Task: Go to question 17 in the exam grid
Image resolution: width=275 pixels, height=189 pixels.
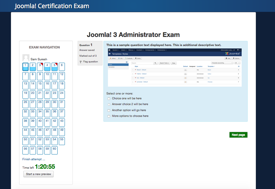Action: click(x=55, y=85)
